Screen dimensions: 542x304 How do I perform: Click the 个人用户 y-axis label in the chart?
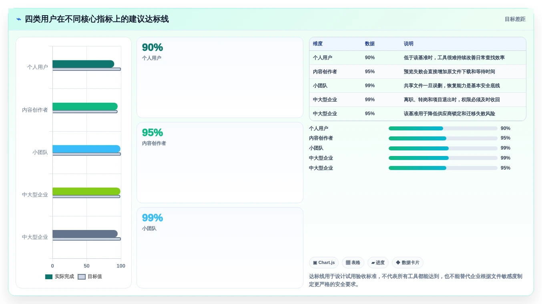[x=38, y=67]
